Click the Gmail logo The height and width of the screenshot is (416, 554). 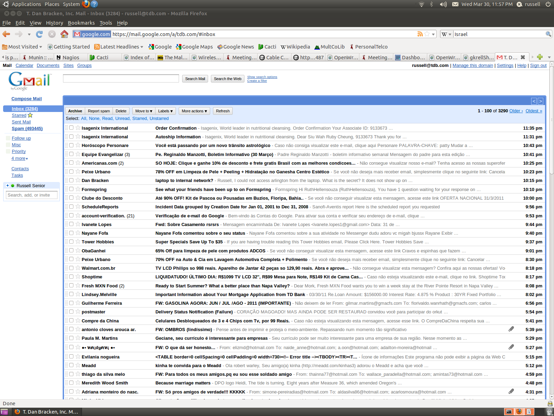point(29,81)
